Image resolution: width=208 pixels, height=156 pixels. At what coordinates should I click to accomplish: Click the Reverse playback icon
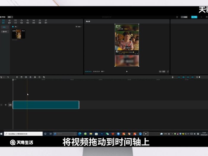pos(31,77)
